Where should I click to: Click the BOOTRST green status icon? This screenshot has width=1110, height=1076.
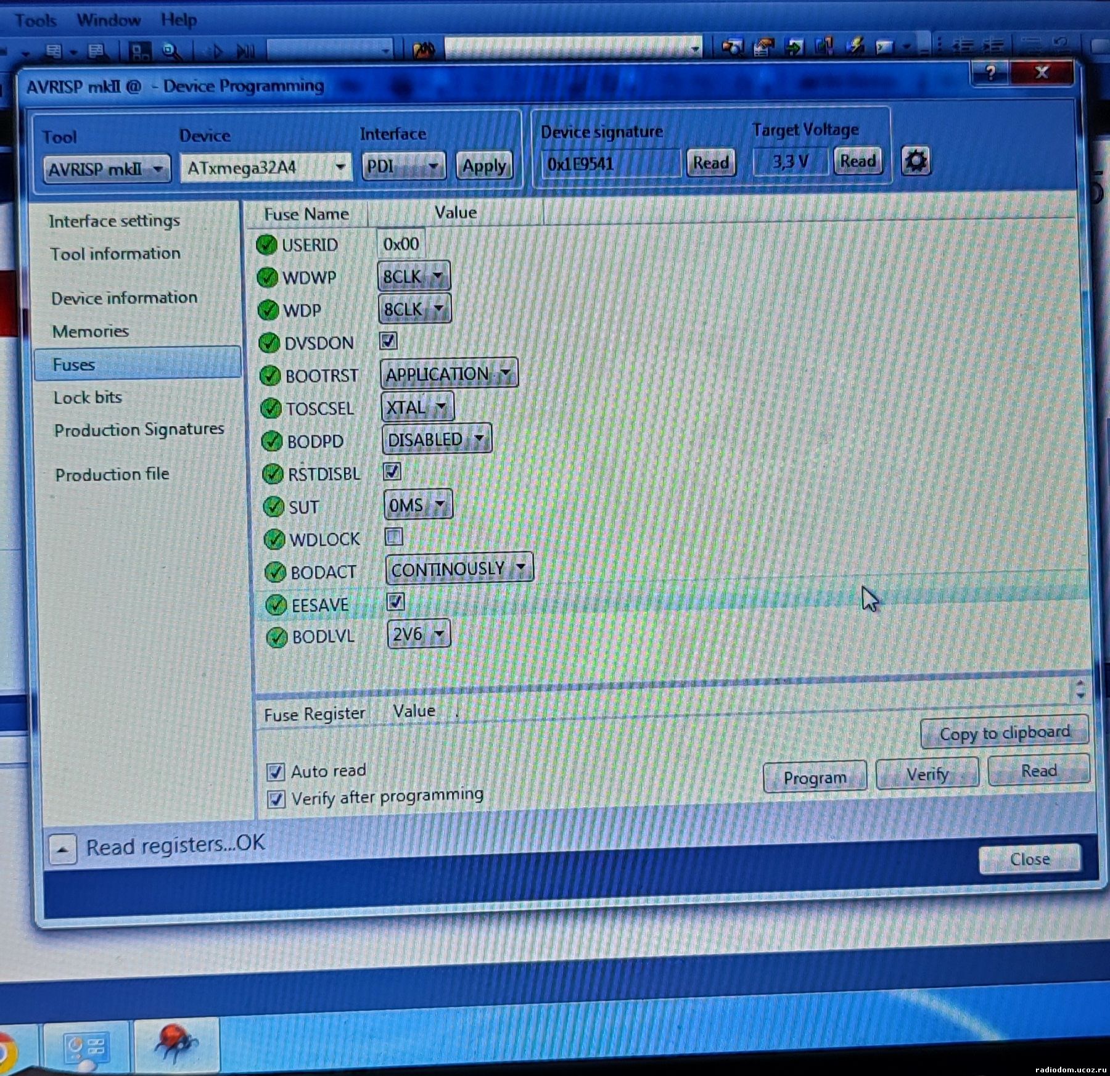270,376
